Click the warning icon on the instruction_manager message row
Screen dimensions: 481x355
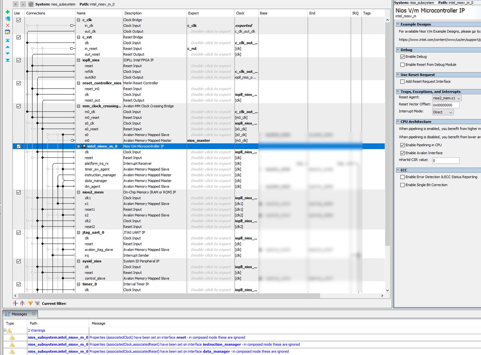point(12,344)
